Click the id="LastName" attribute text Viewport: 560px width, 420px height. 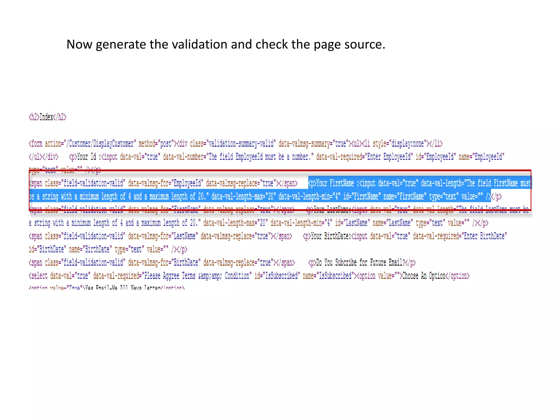point(352,223)
